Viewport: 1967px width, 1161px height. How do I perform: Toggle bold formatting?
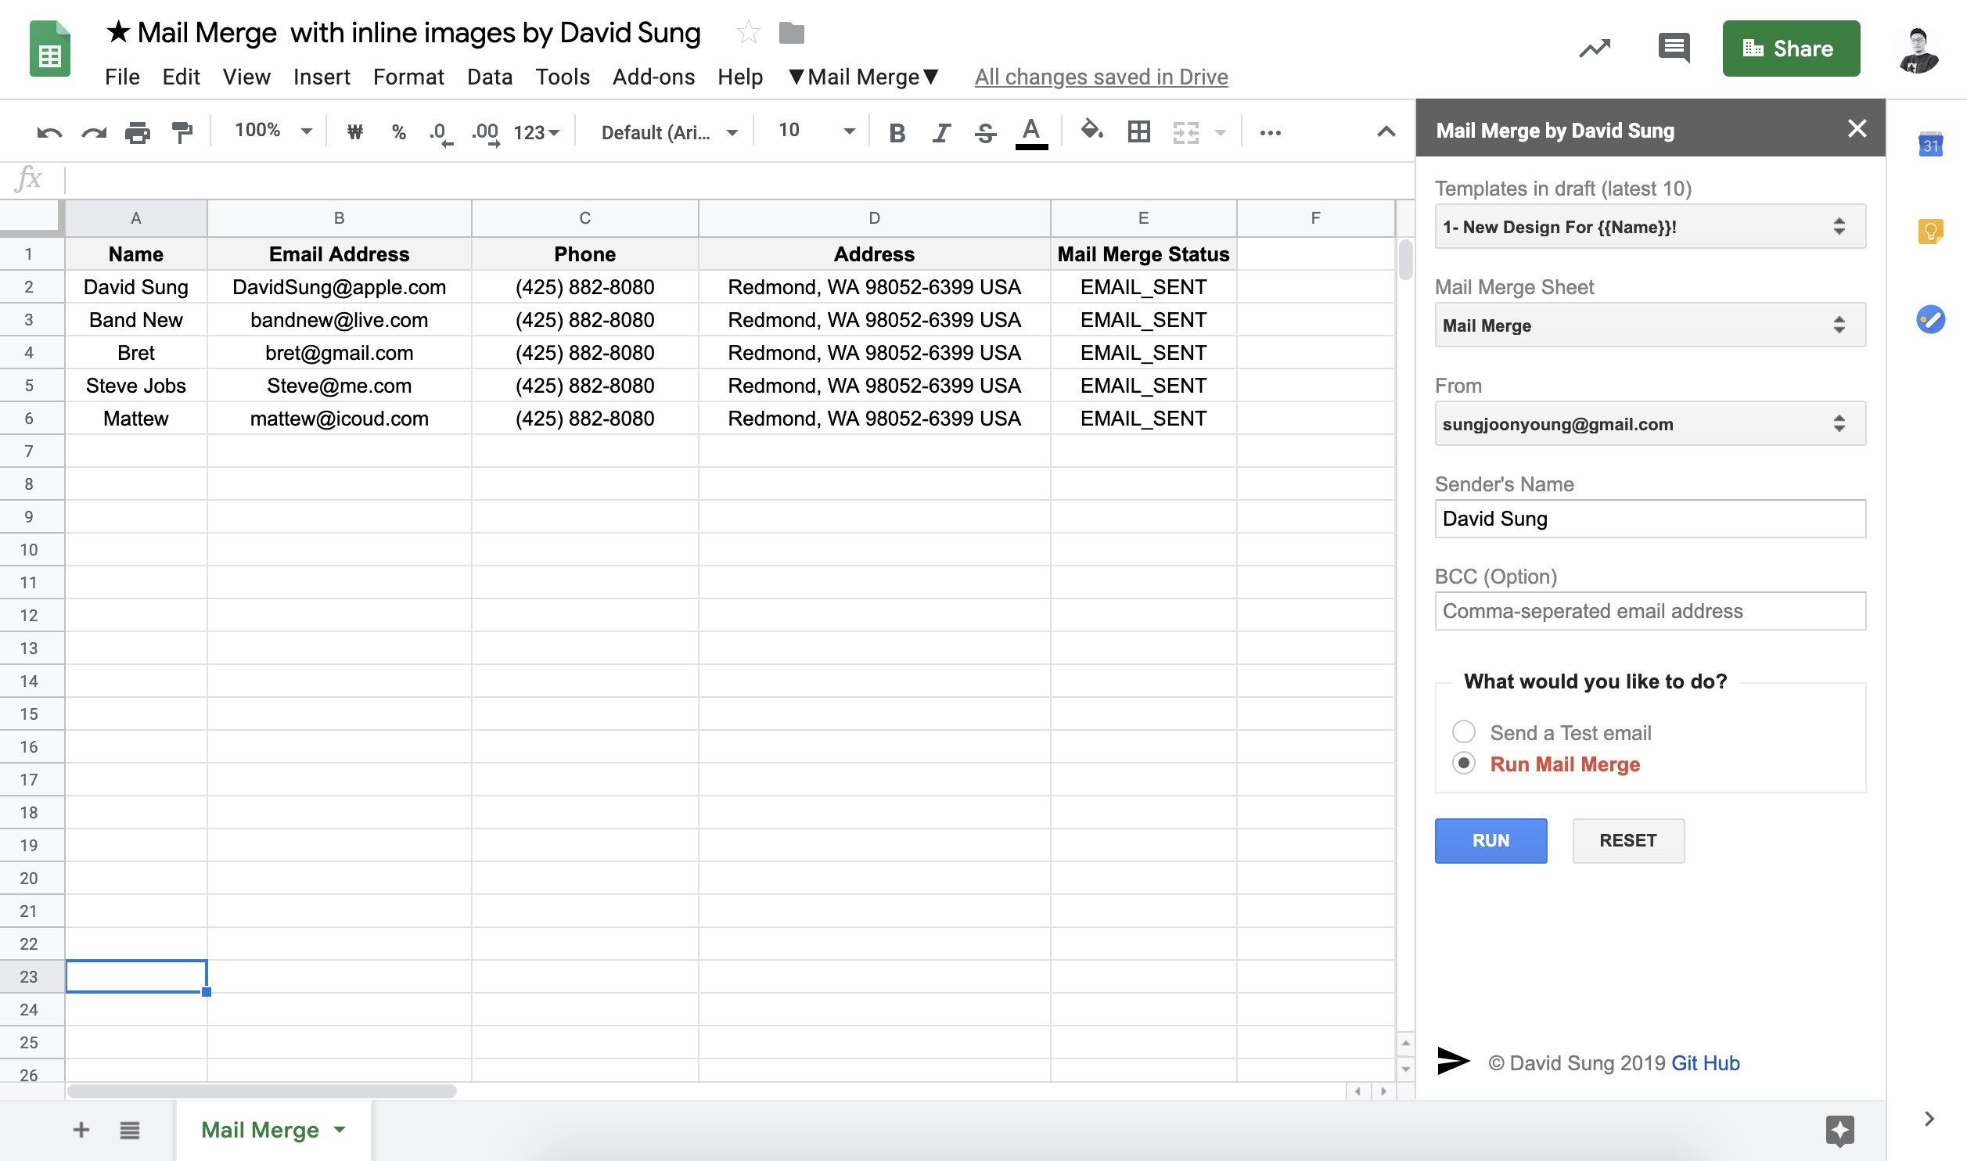click(x=897, y=131)
